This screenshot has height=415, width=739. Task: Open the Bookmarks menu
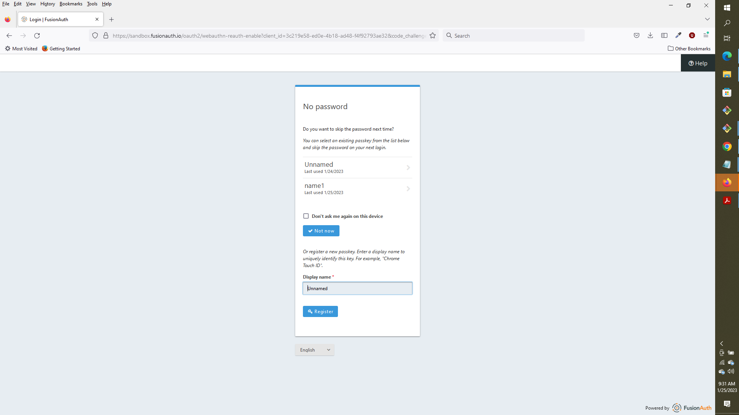click(x=71, y=4)
